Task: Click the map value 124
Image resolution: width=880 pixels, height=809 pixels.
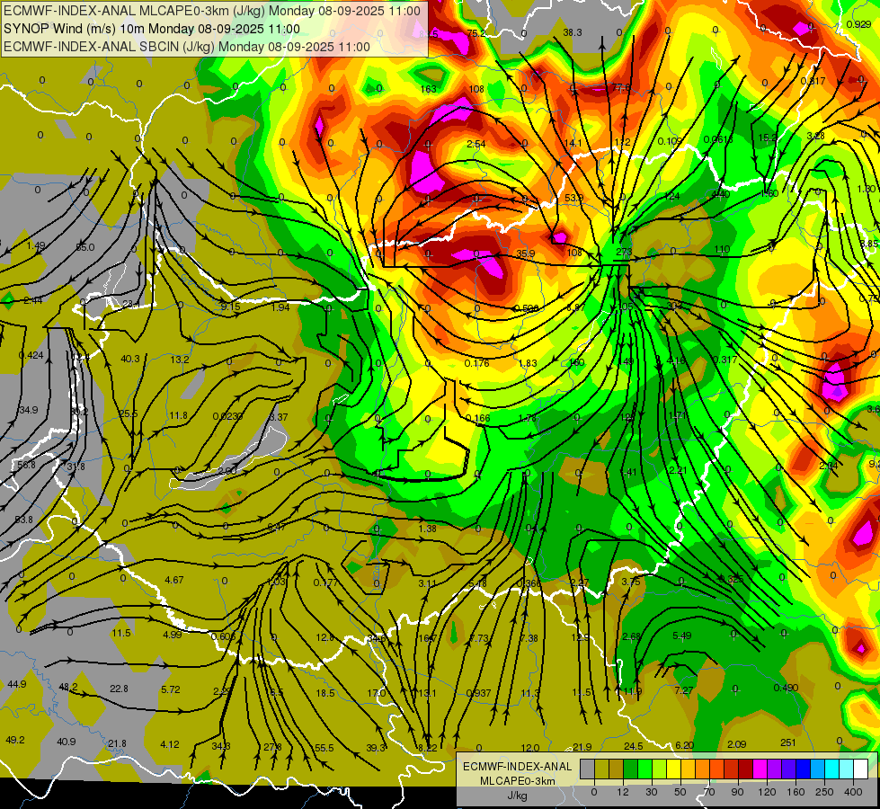Action: coord(671,196)
